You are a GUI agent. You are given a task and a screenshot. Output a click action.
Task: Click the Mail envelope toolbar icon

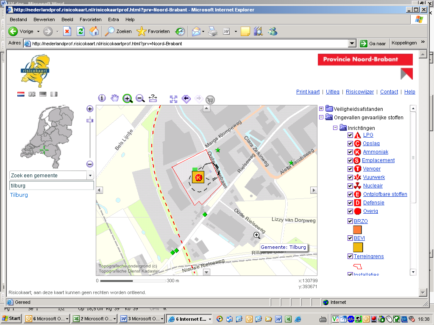(196, 31)
